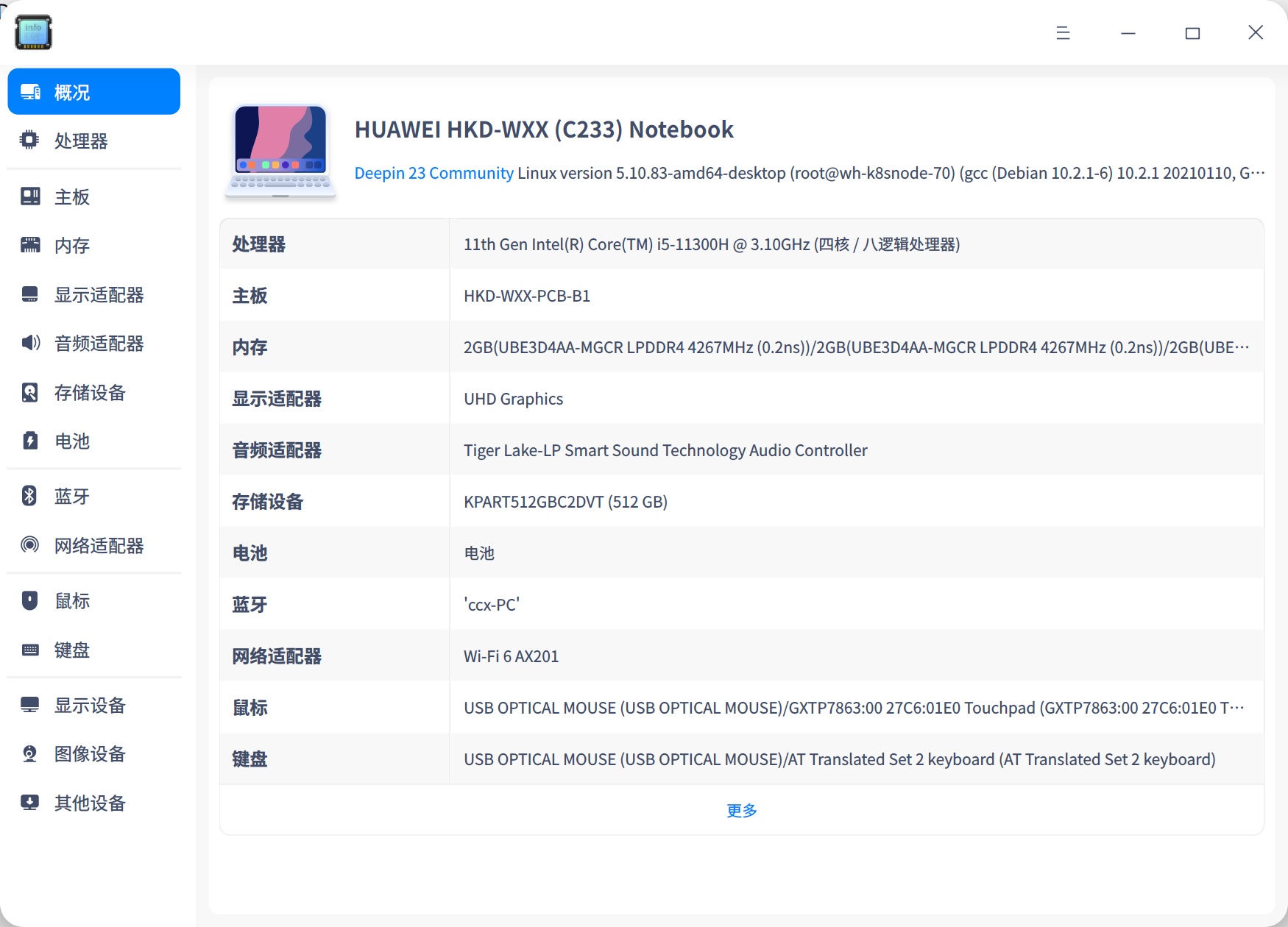Click the 显示适配器 row label in table

(x=277, y=399)
